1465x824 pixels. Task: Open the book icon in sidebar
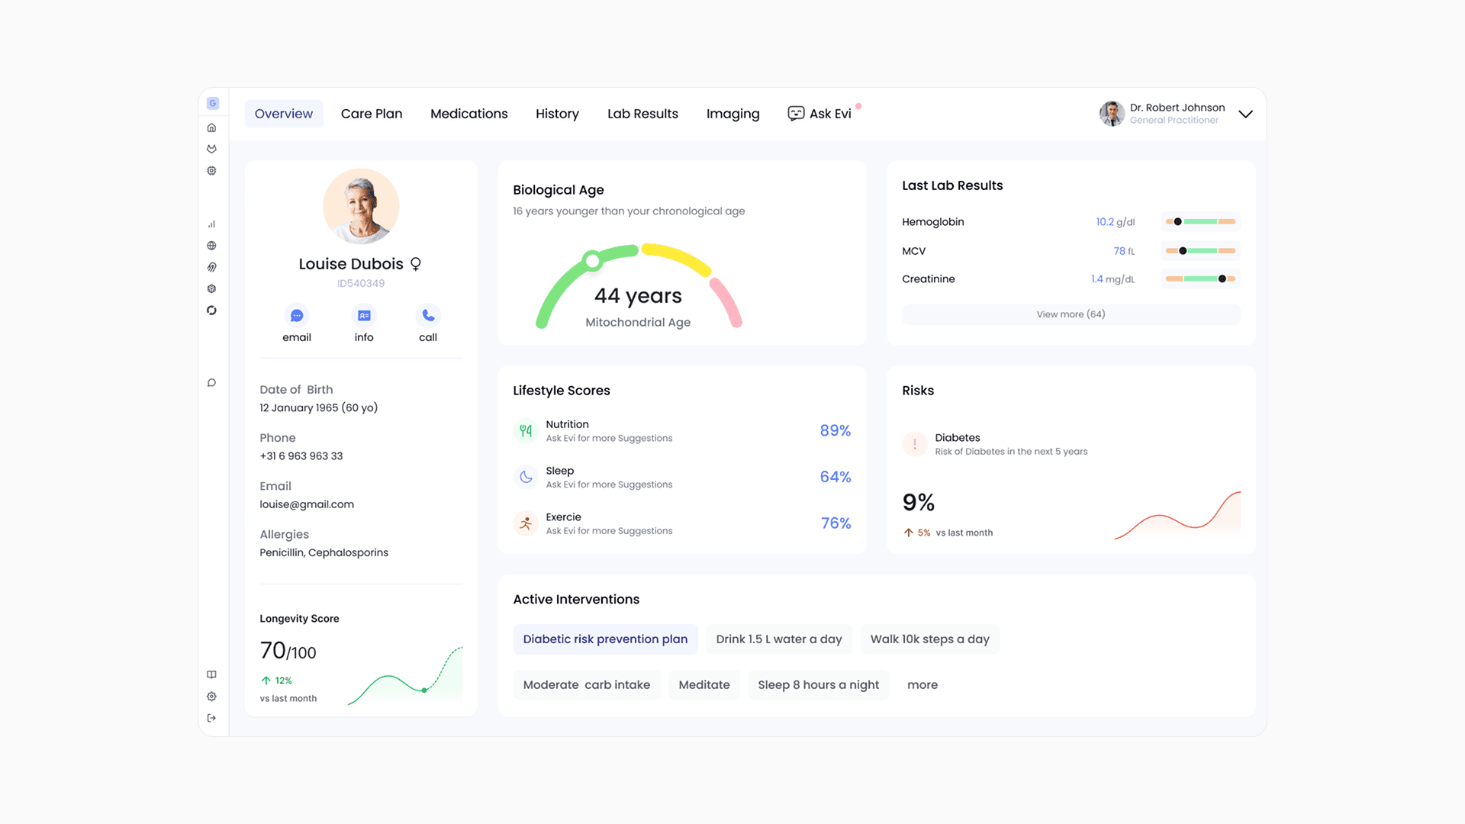[x=211, y=674]
